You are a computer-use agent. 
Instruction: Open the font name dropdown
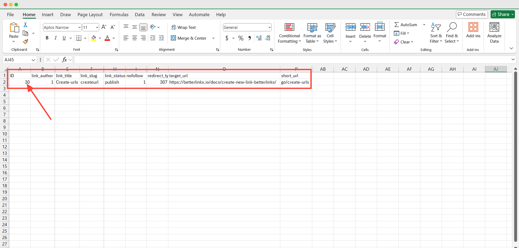79,27
